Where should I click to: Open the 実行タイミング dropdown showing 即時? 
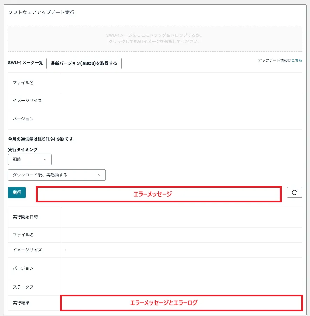point(29,159)
